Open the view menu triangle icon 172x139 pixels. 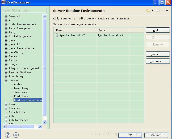tap(167, 11)
